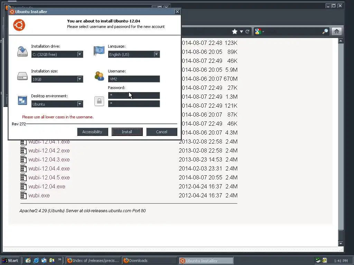Image resolution: width=354 pixels, height=265 pixels.
Task: Click the scroll up arrow in Firefox
Action: (341, 41)
